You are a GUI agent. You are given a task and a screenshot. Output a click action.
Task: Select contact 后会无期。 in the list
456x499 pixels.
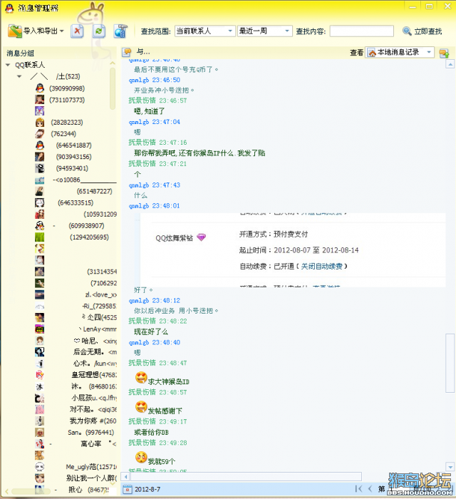(95, 352)
